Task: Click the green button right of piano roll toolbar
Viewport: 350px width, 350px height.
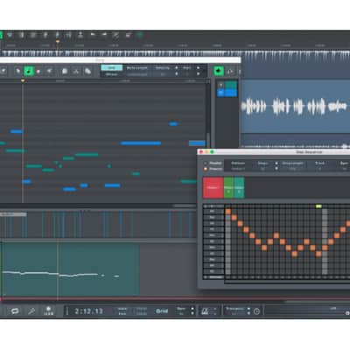Action: [219, 71]
